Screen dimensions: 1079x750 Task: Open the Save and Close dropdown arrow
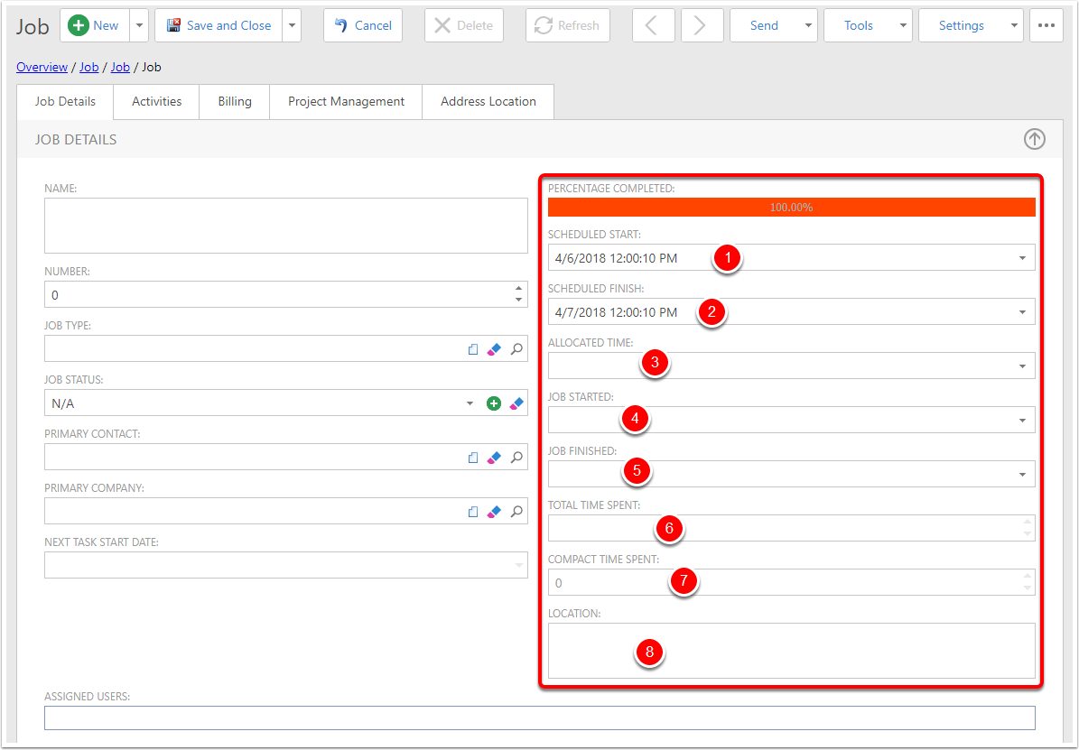click(x=292, y=25)
